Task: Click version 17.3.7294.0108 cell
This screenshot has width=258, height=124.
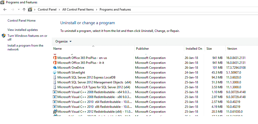Action: 236,68
